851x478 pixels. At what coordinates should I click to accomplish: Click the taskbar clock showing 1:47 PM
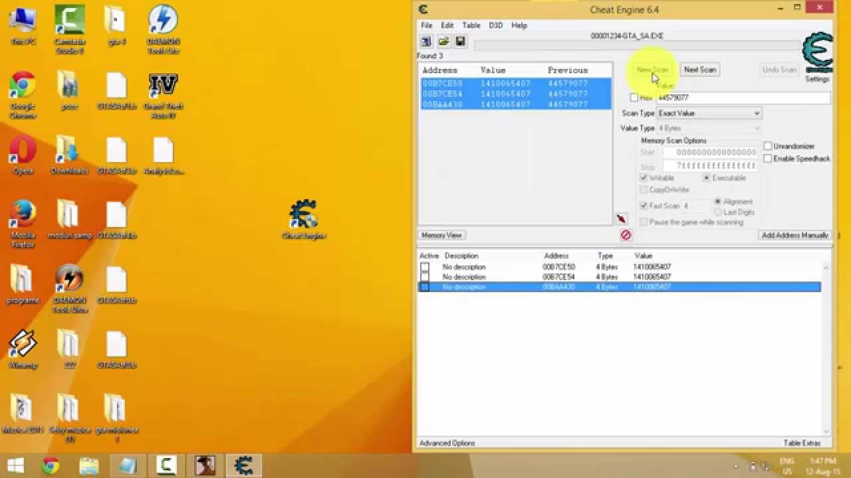point(823,465)
